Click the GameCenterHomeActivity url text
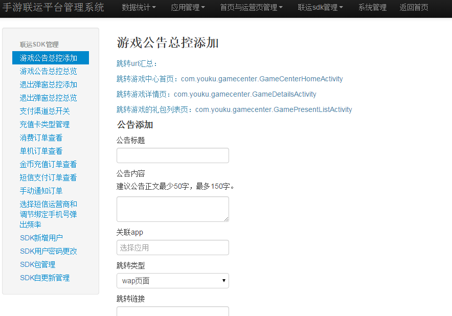 pos(262,79)
